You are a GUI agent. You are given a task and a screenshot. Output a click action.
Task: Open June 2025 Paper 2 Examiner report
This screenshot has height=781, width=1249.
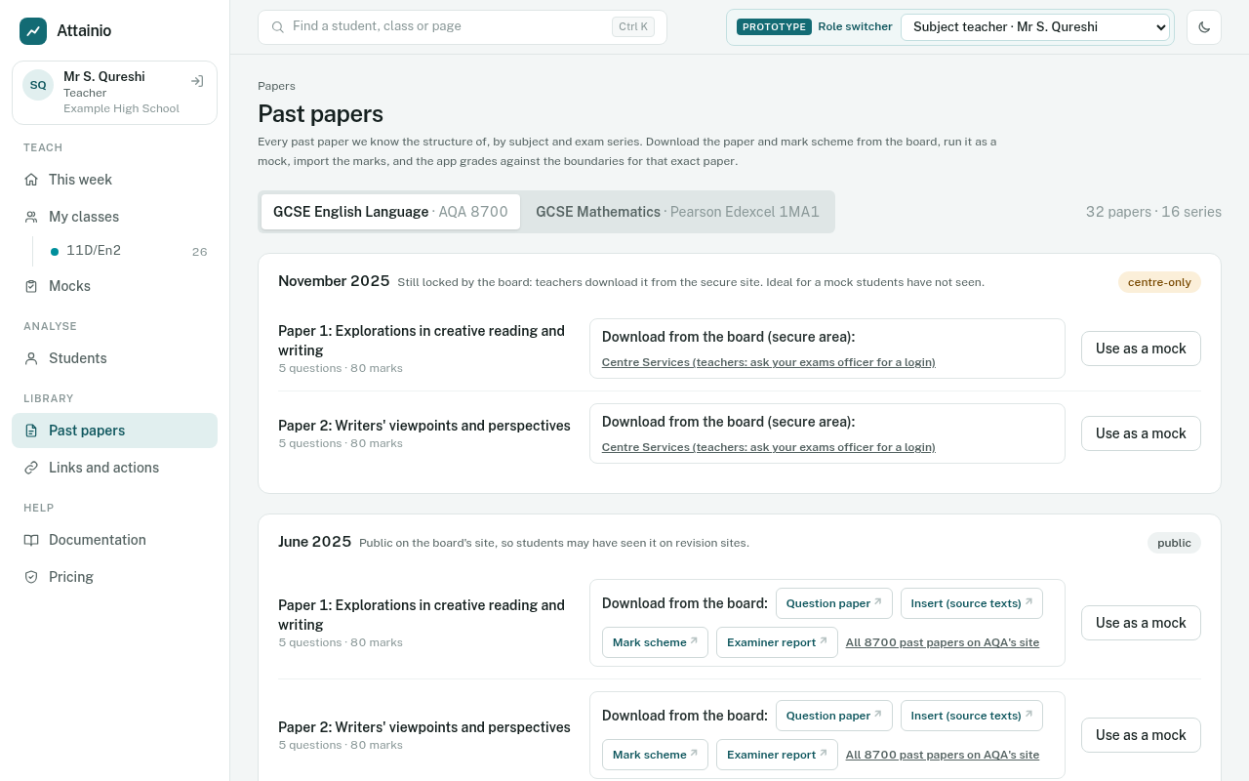tap(777, 755)
